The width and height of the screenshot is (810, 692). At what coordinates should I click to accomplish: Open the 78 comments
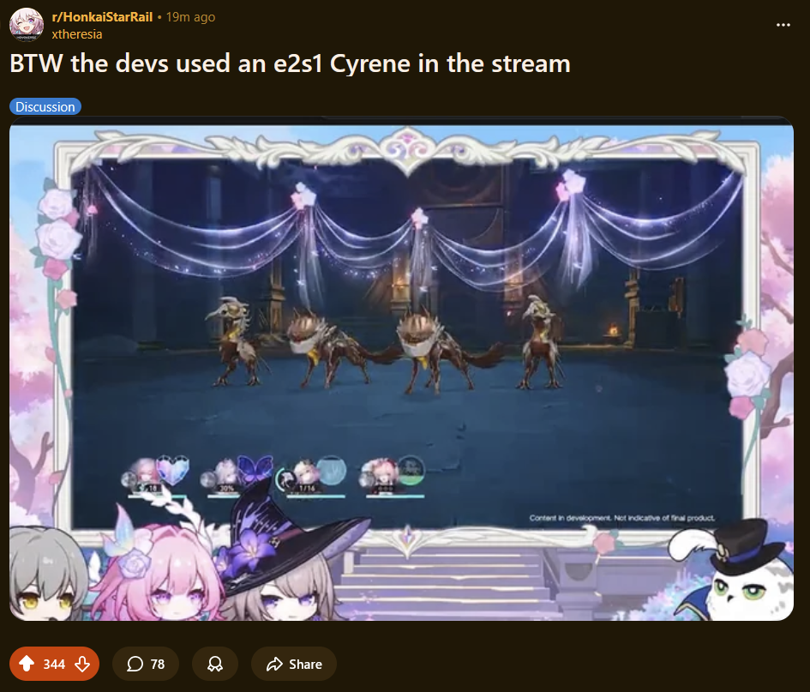coord(146,664)
